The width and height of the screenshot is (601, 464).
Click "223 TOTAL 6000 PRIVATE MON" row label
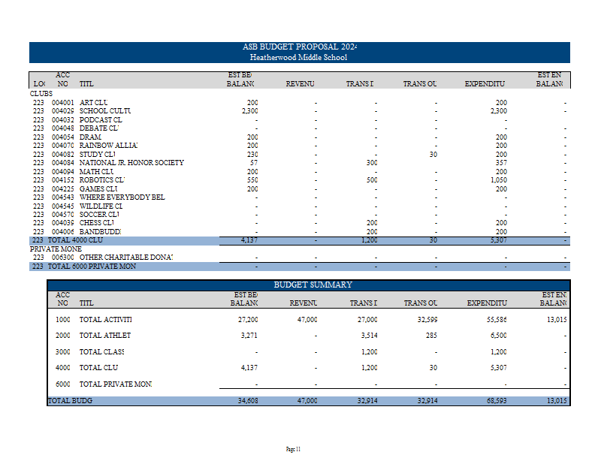pos(84,267)
